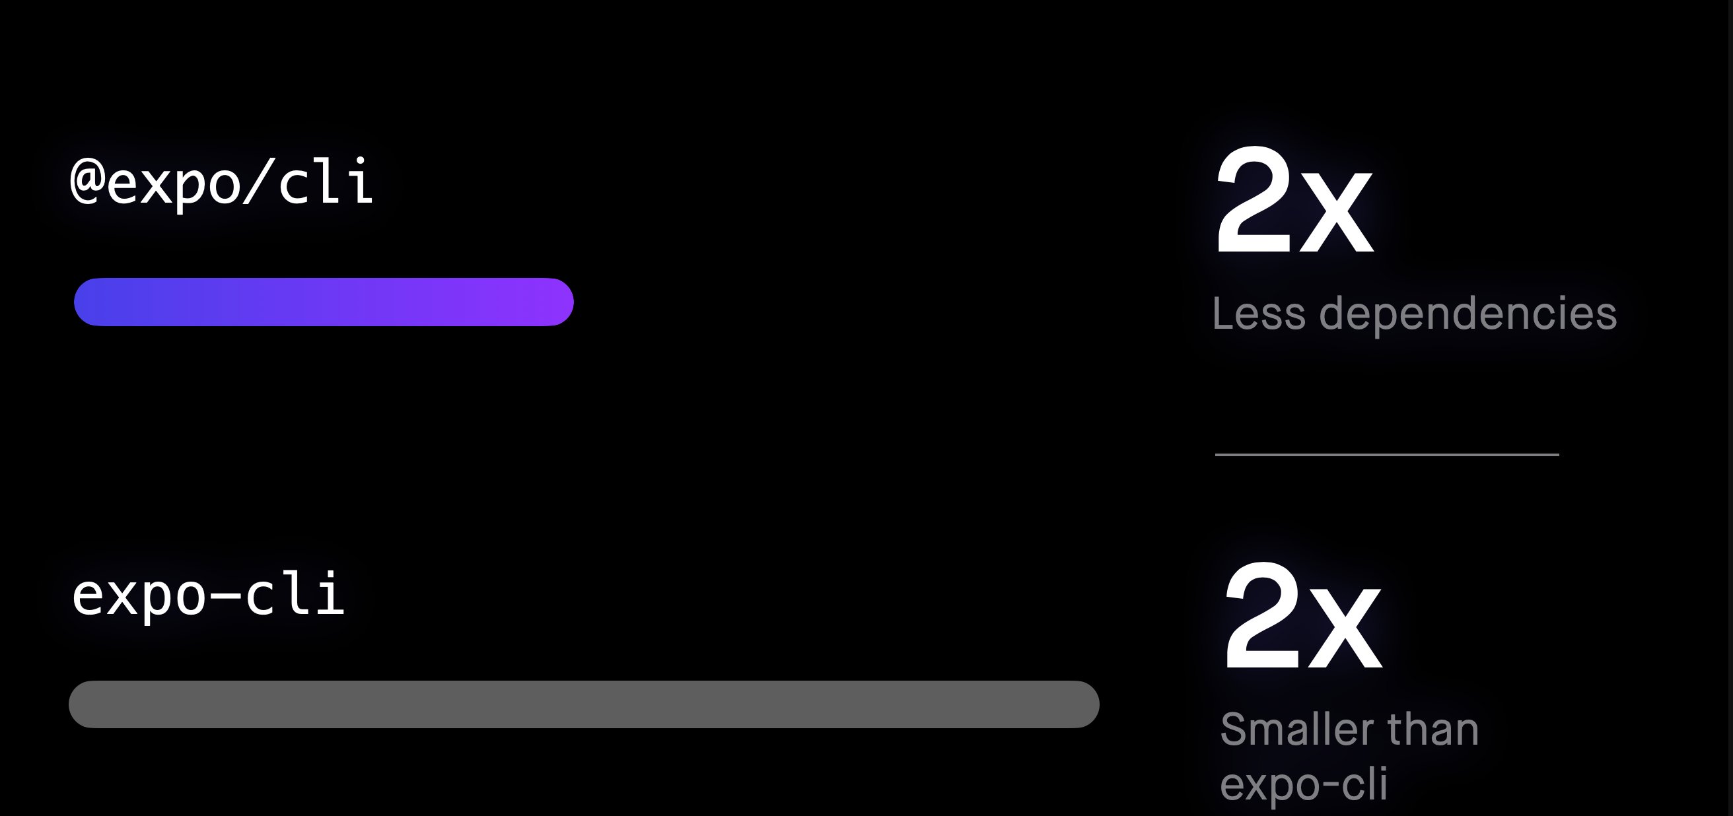The width and height of the screenshot is (1733, 816).
Task: Click the gray "expo-cli" text in bottom caption
Action: point(1303,784)
